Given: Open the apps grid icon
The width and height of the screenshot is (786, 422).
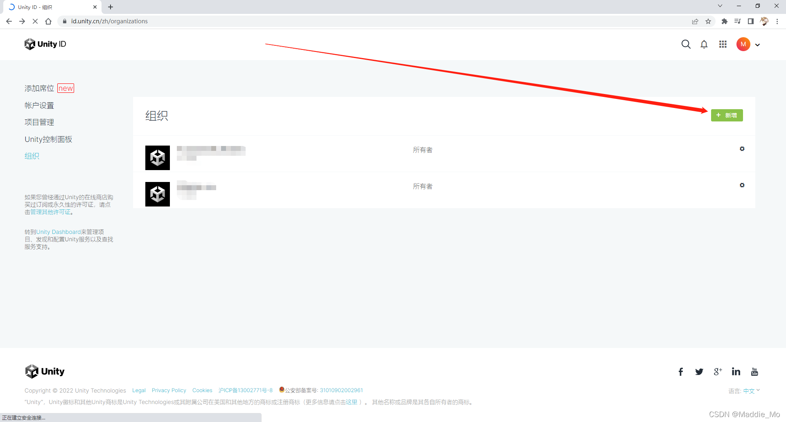Looking at the screenshot, I should pos(723,44).
